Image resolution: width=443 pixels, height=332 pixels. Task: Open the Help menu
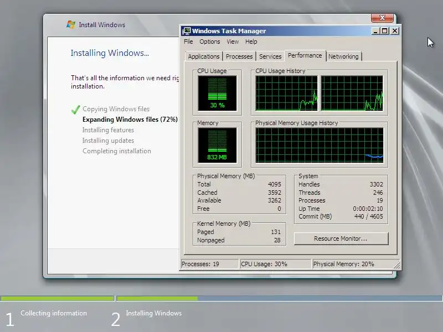[251, 41]
